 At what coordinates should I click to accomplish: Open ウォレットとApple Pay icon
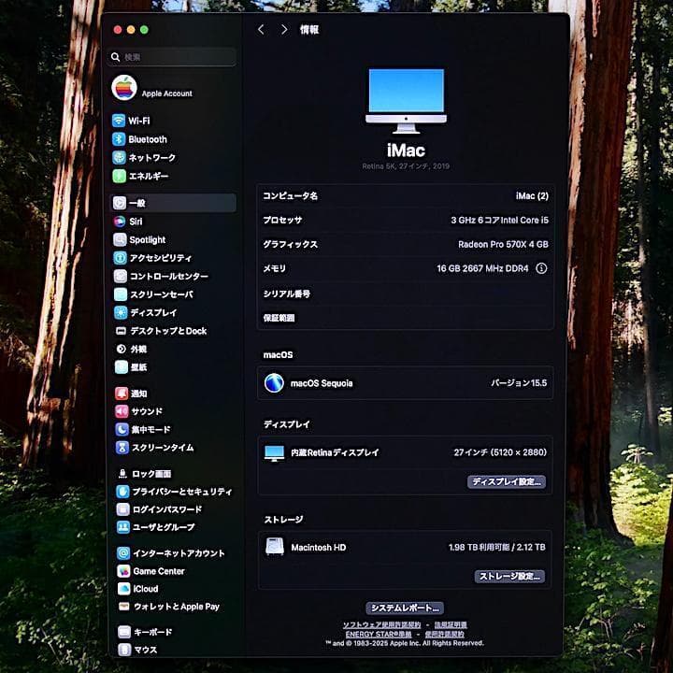124,607
